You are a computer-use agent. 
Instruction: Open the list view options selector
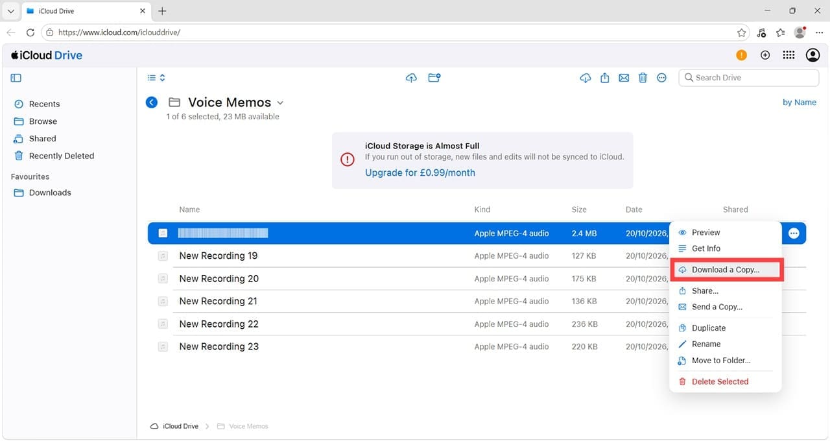pyautogui.click(x=156, y=78)
